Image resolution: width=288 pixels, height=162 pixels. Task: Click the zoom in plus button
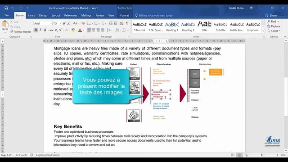pyautogui.click(x=277, y=155)
